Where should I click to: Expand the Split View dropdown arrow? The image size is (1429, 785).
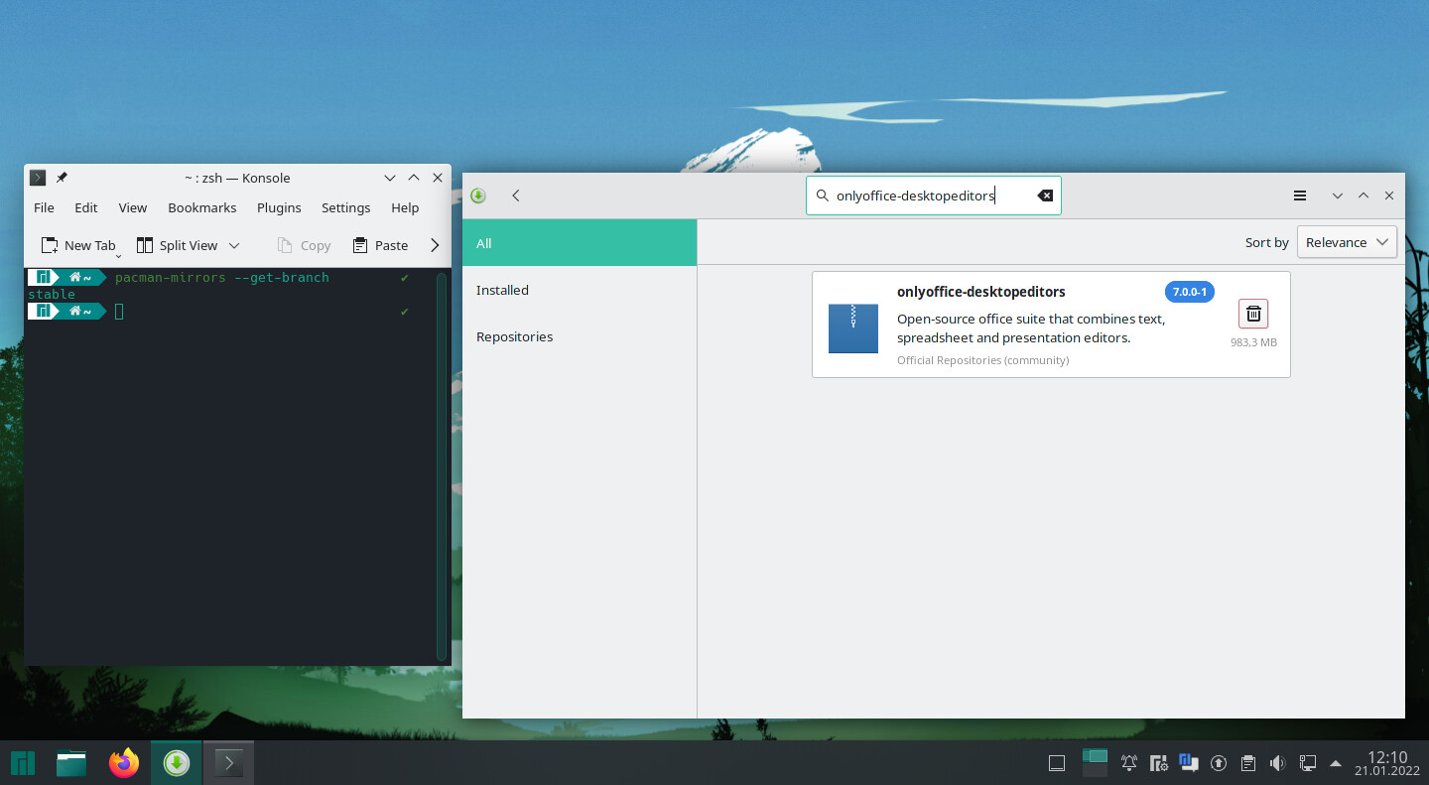click(x=234, y=245)
